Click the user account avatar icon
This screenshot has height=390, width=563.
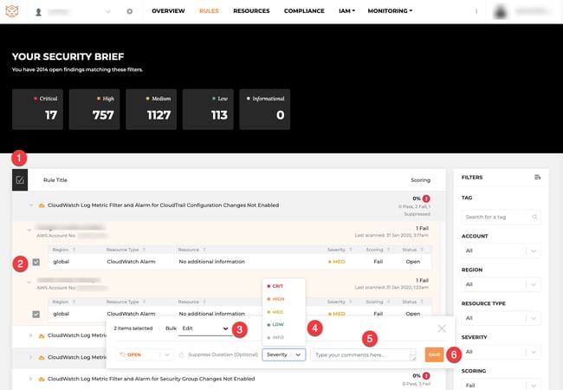(x=38, y=12)
